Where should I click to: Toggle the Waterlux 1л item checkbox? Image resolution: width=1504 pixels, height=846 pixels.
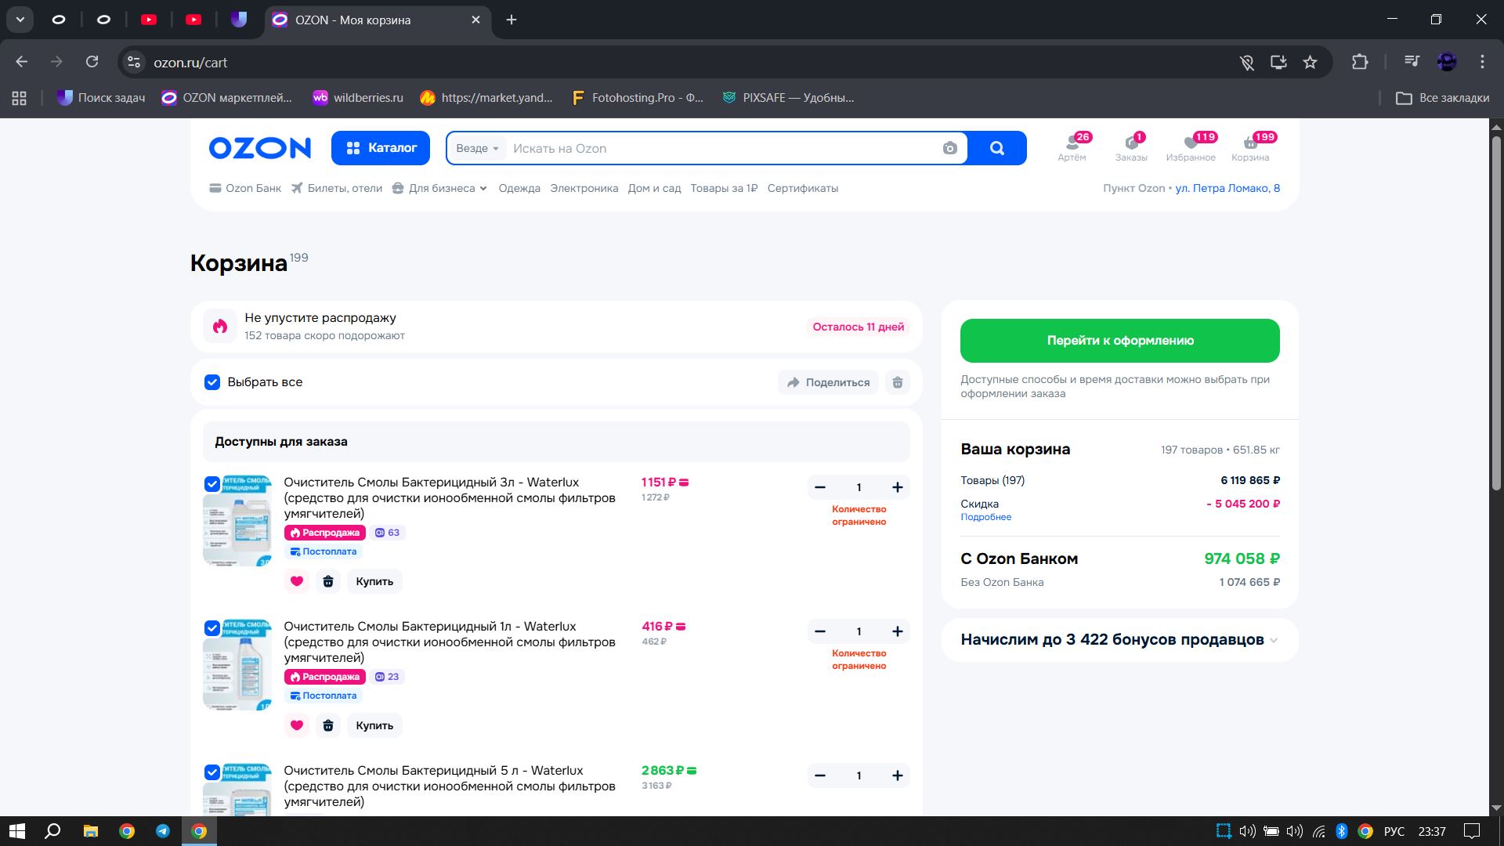pos(212,628)
